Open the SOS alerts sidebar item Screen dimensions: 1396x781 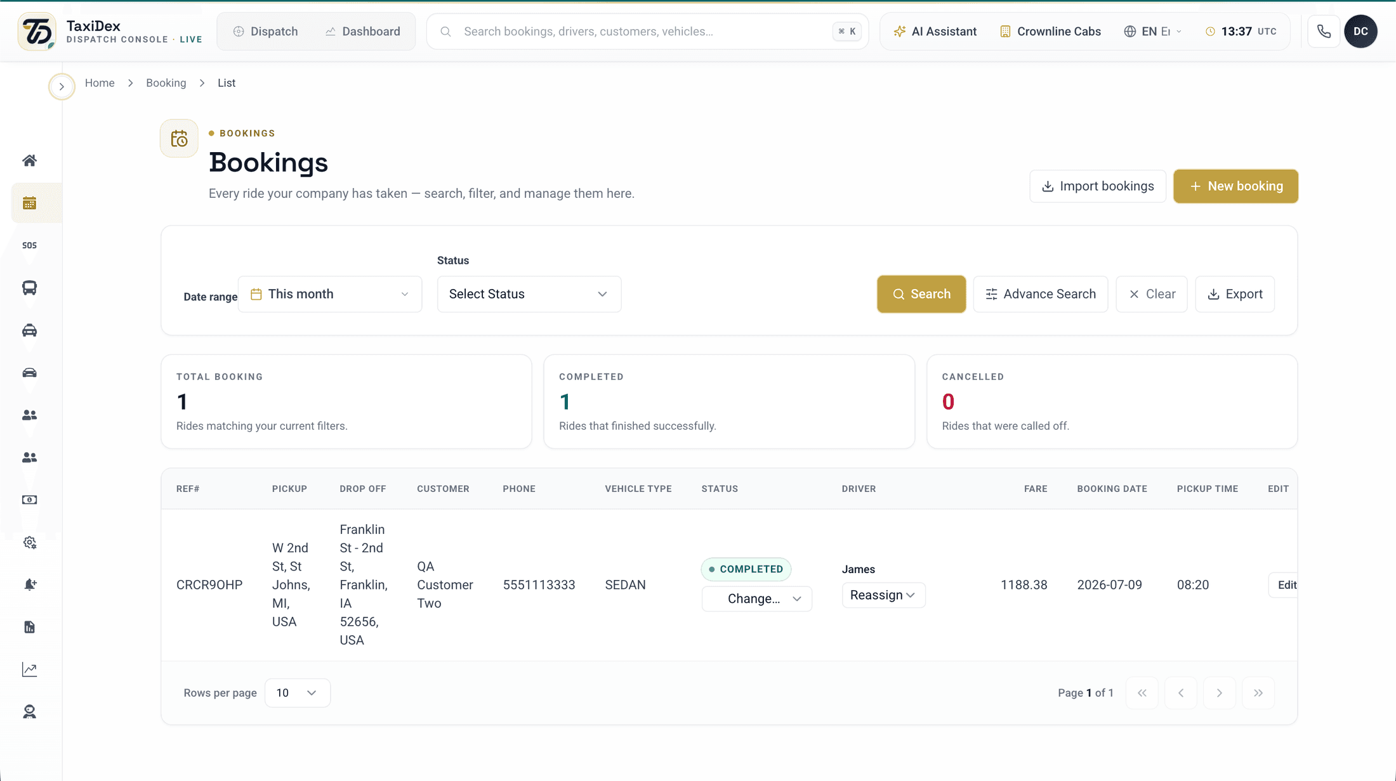(29, 245)
